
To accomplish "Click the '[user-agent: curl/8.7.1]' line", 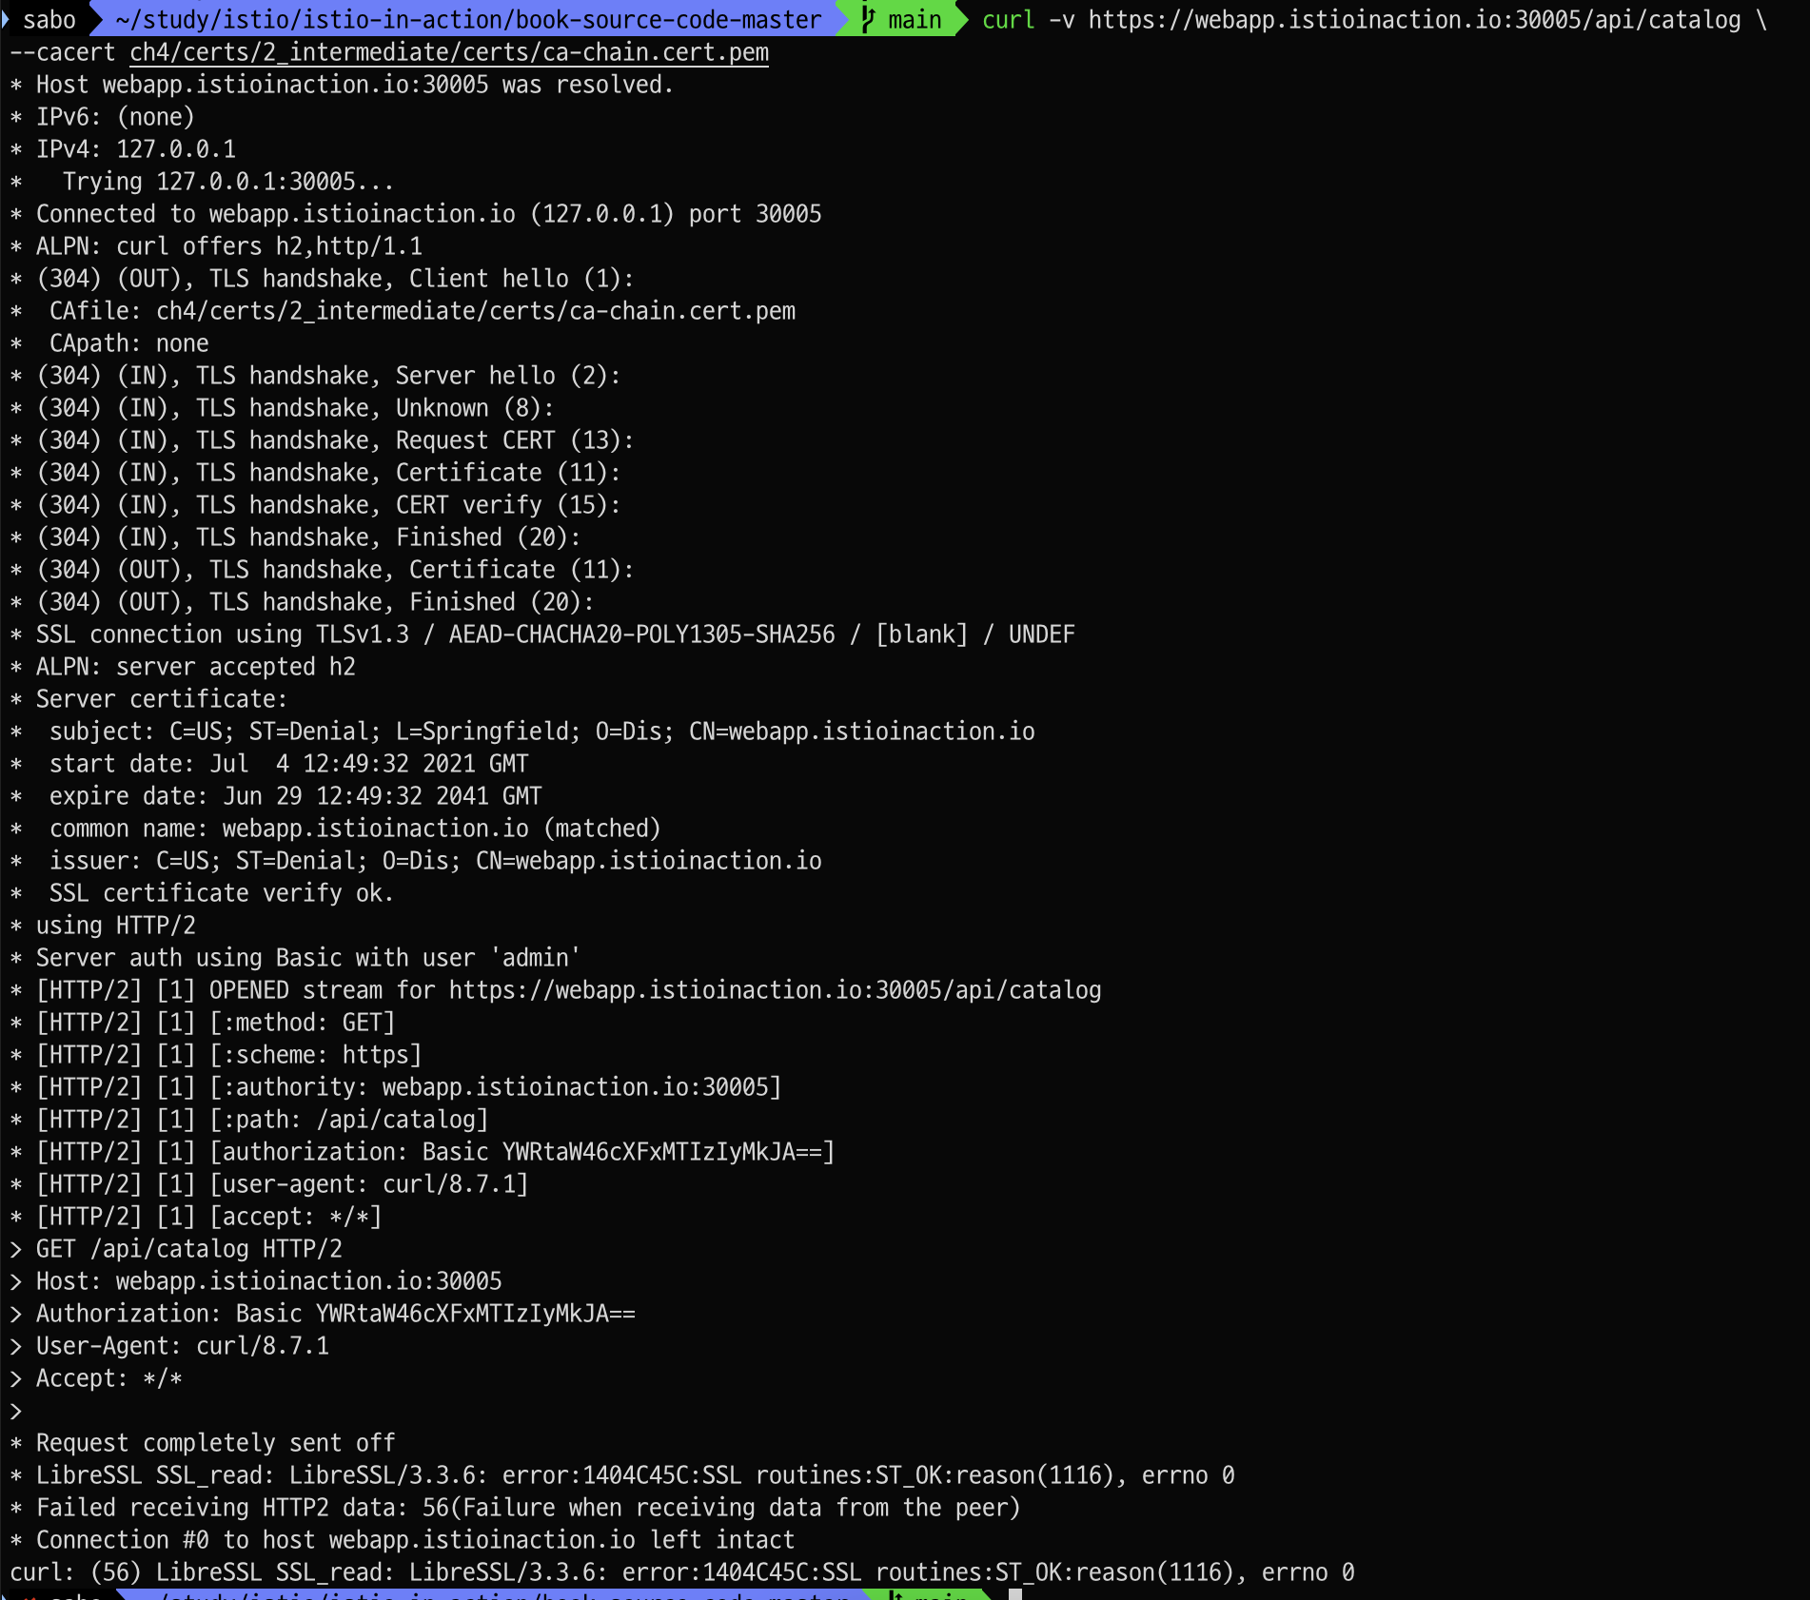I will (269, 1184).
